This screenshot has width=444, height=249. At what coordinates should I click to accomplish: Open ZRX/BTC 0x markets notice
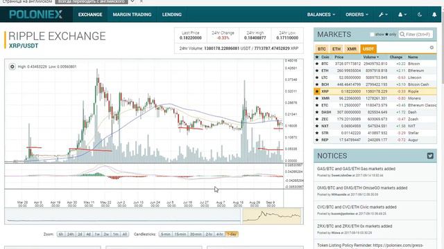point(355,226)
